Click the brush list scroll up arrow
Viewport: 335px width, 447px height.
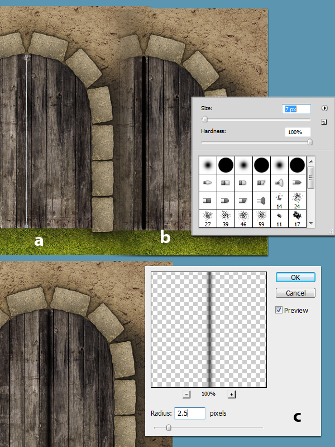point(311,161)
